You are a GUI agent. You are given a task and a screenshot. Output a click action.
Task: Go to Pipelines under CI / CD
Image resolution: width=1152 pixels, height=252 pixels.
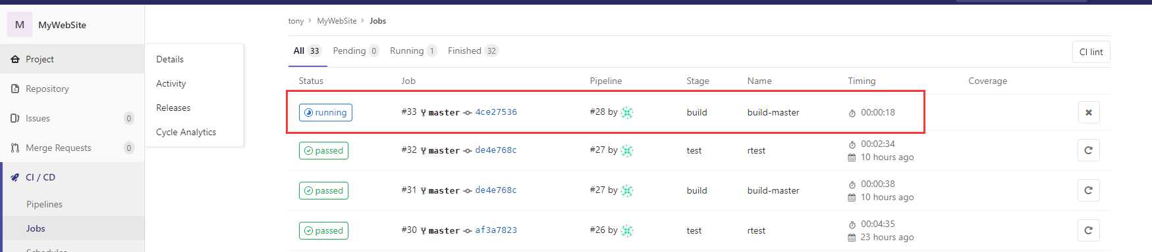pyautogui.click(x=44, y=204)
